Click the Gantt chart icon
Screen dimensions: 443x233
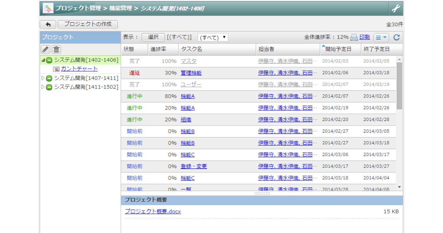tap(56, 69)
